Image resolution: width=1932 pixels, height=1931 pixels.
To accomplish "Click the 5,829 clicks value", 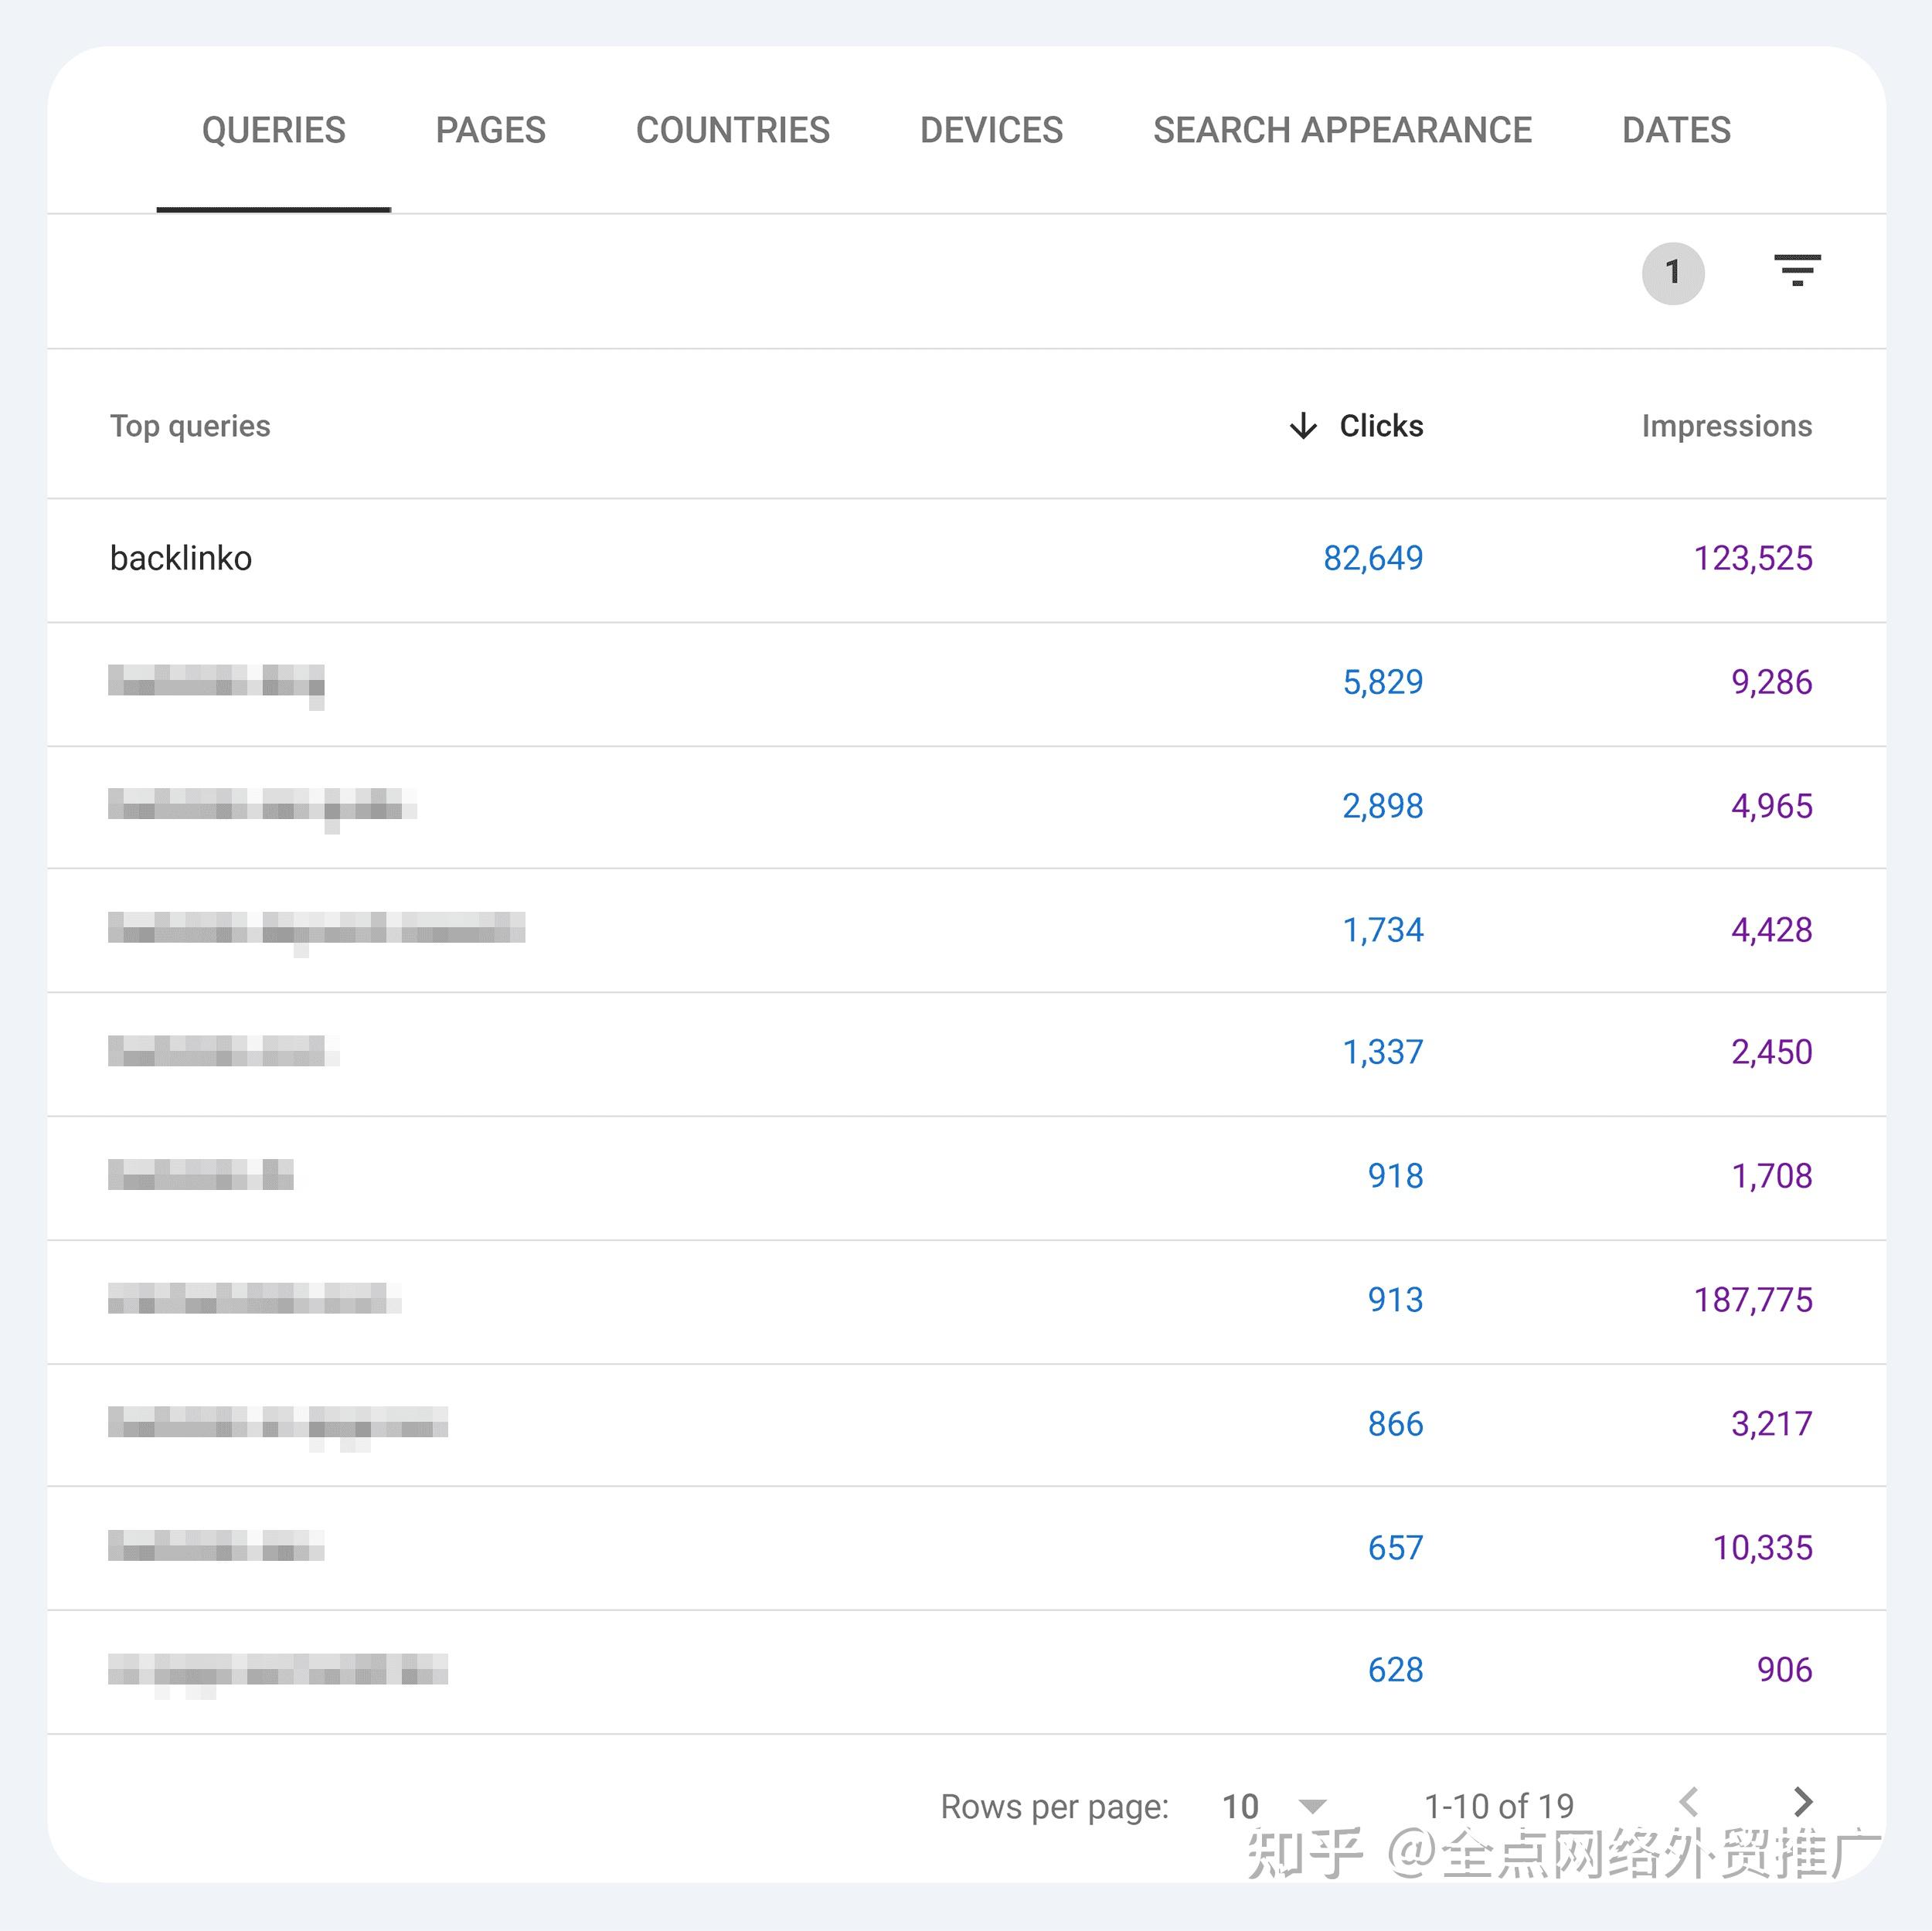I will pos(1382,682).
